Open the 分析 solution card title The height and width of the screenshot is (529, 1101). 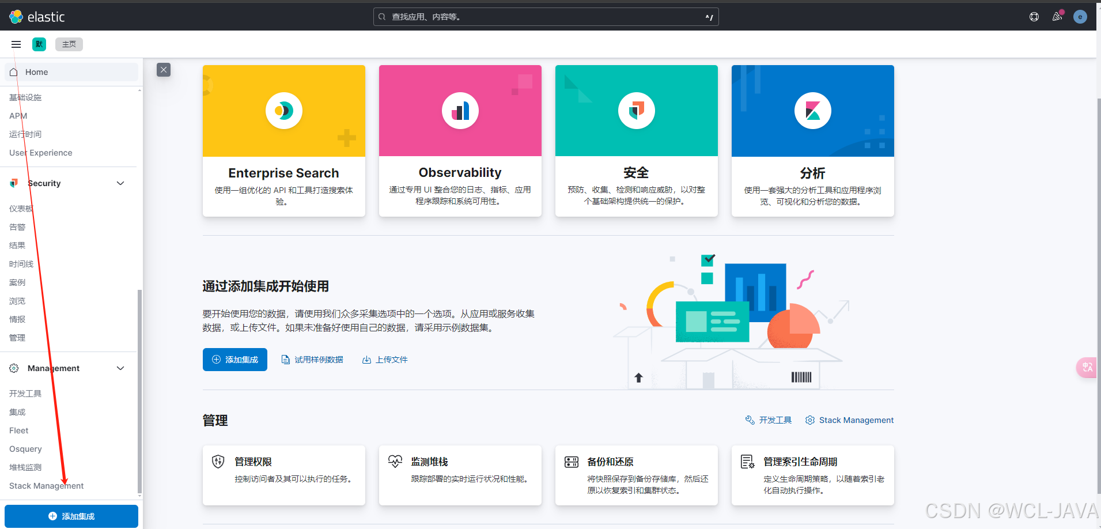point(812,173)
